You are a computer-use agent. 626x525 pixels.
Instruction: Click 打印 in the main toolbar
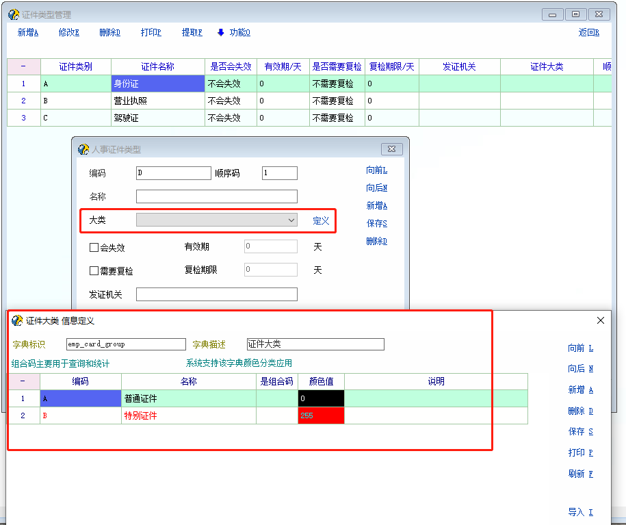coord(151,32)
